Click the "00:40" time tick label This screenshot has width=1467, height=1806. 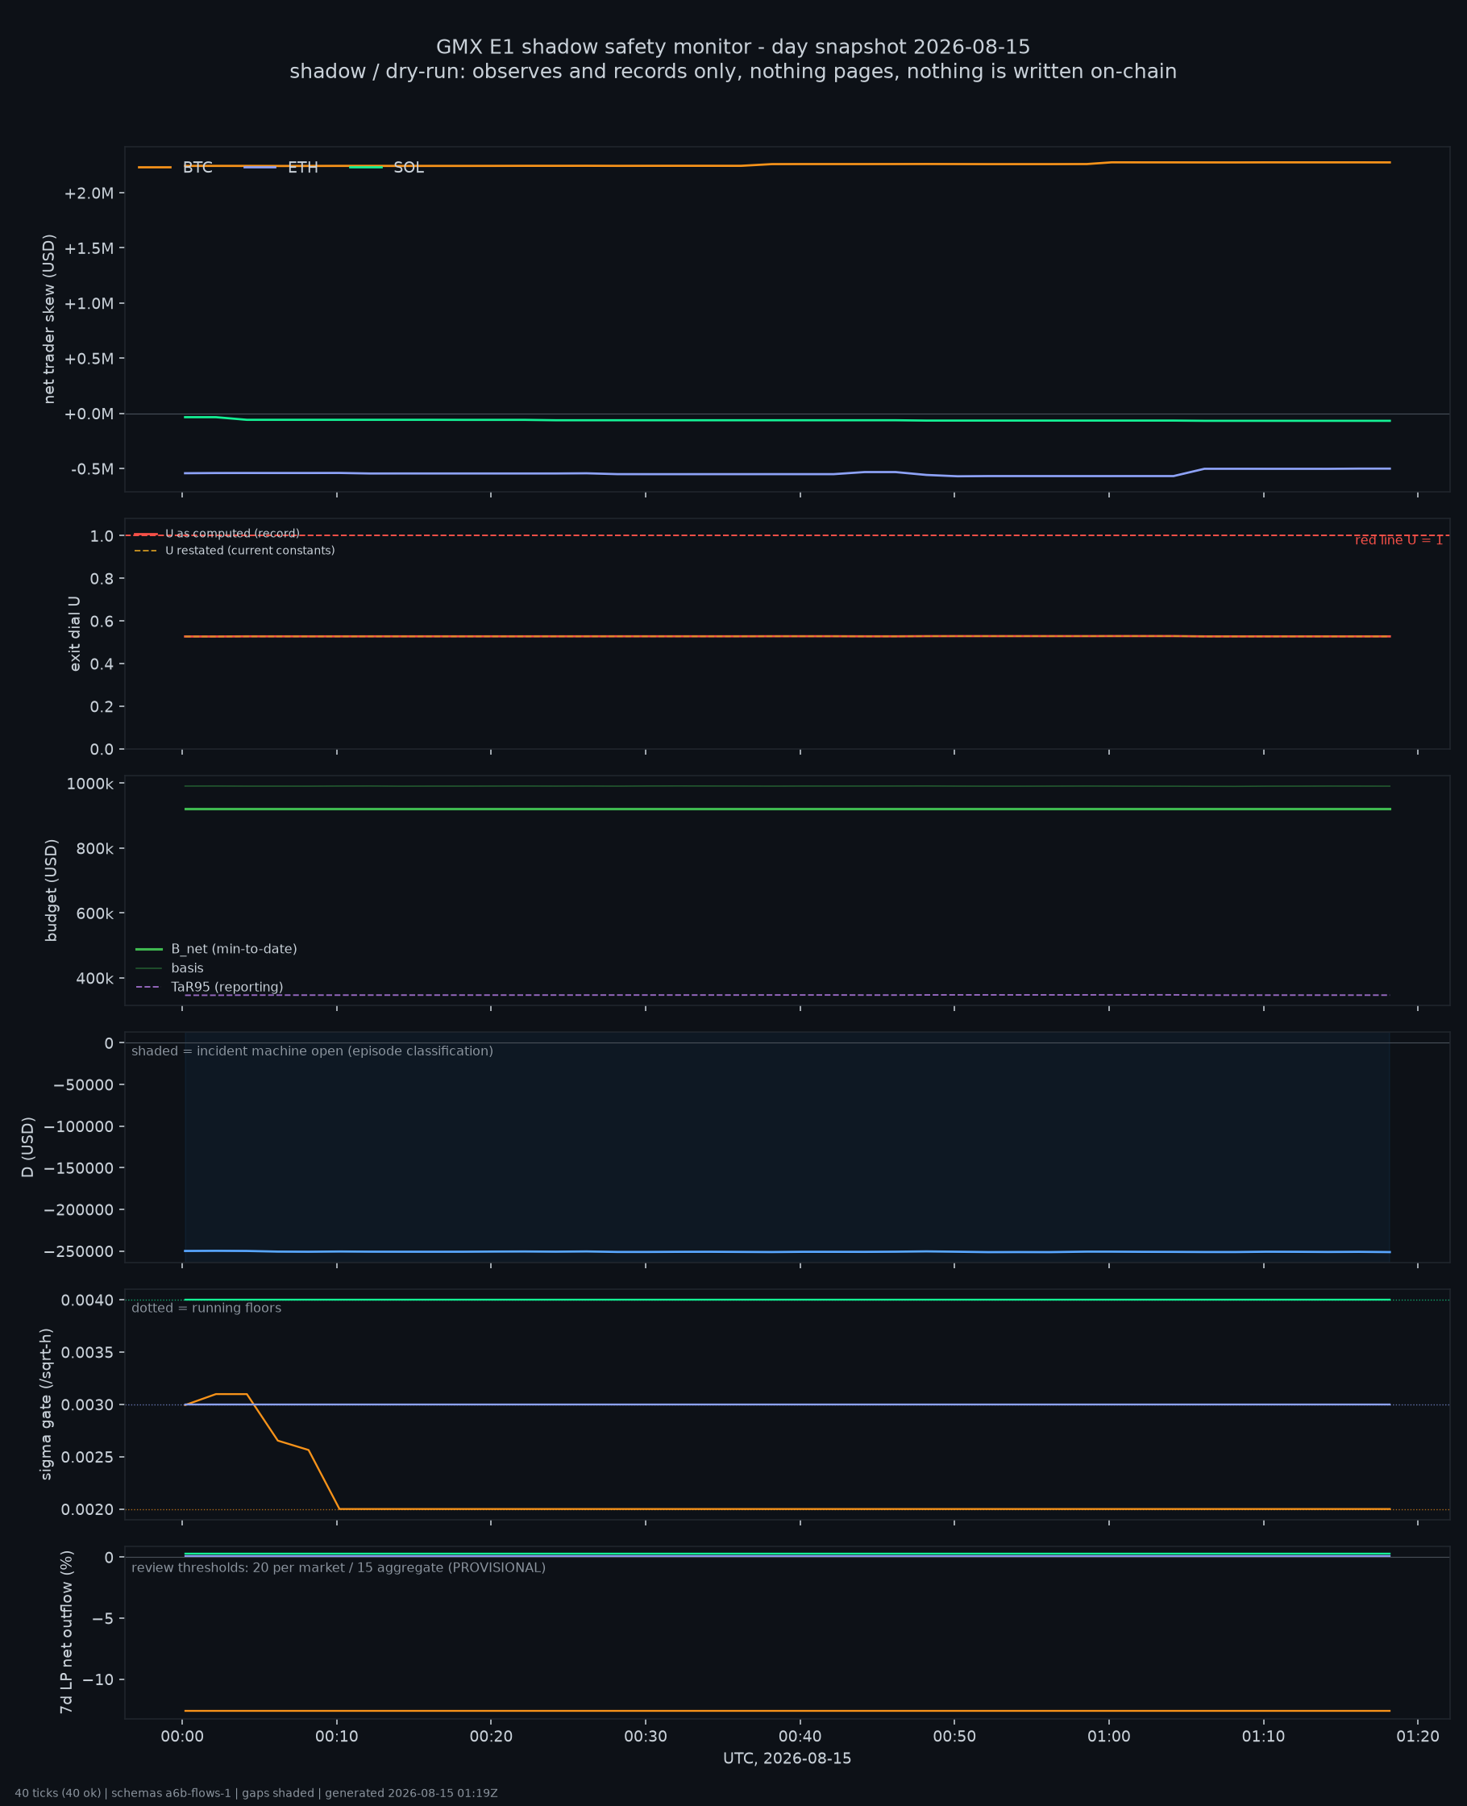[800, 1737]
